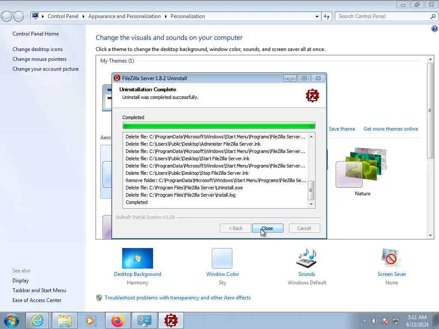The height and width of the screenshot is (329, 439).
Task: Open Change mouse pointers link
Action: point(39,59)
